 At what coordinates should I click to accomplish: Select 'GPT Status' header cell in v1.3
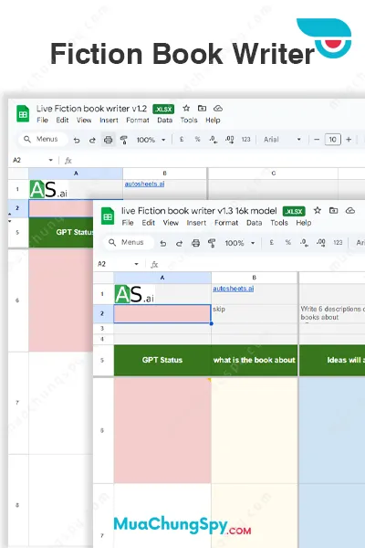coord(162,360)
